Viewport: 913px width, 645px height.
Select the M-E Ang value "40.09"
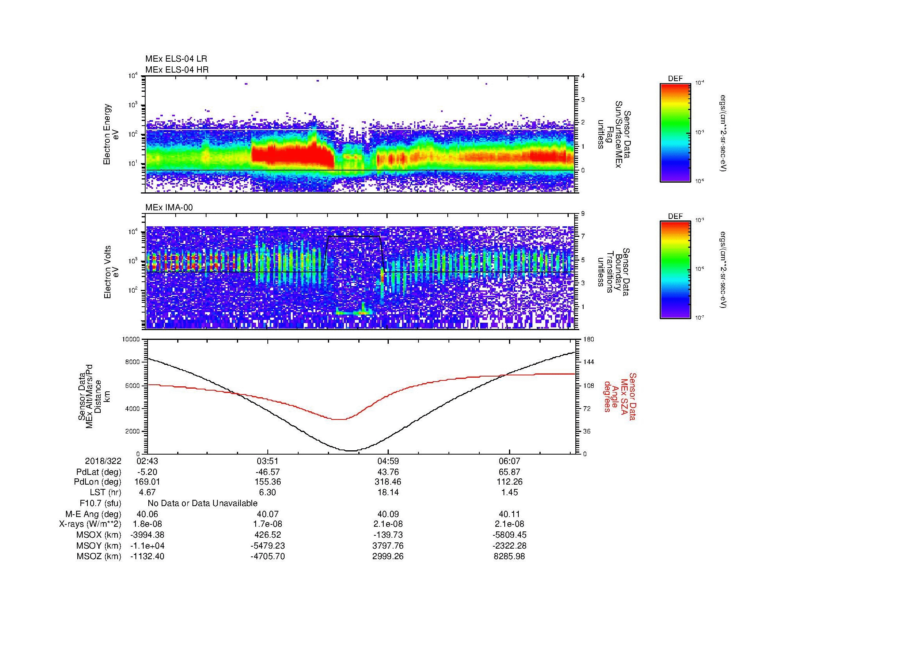tap(388, 514)
